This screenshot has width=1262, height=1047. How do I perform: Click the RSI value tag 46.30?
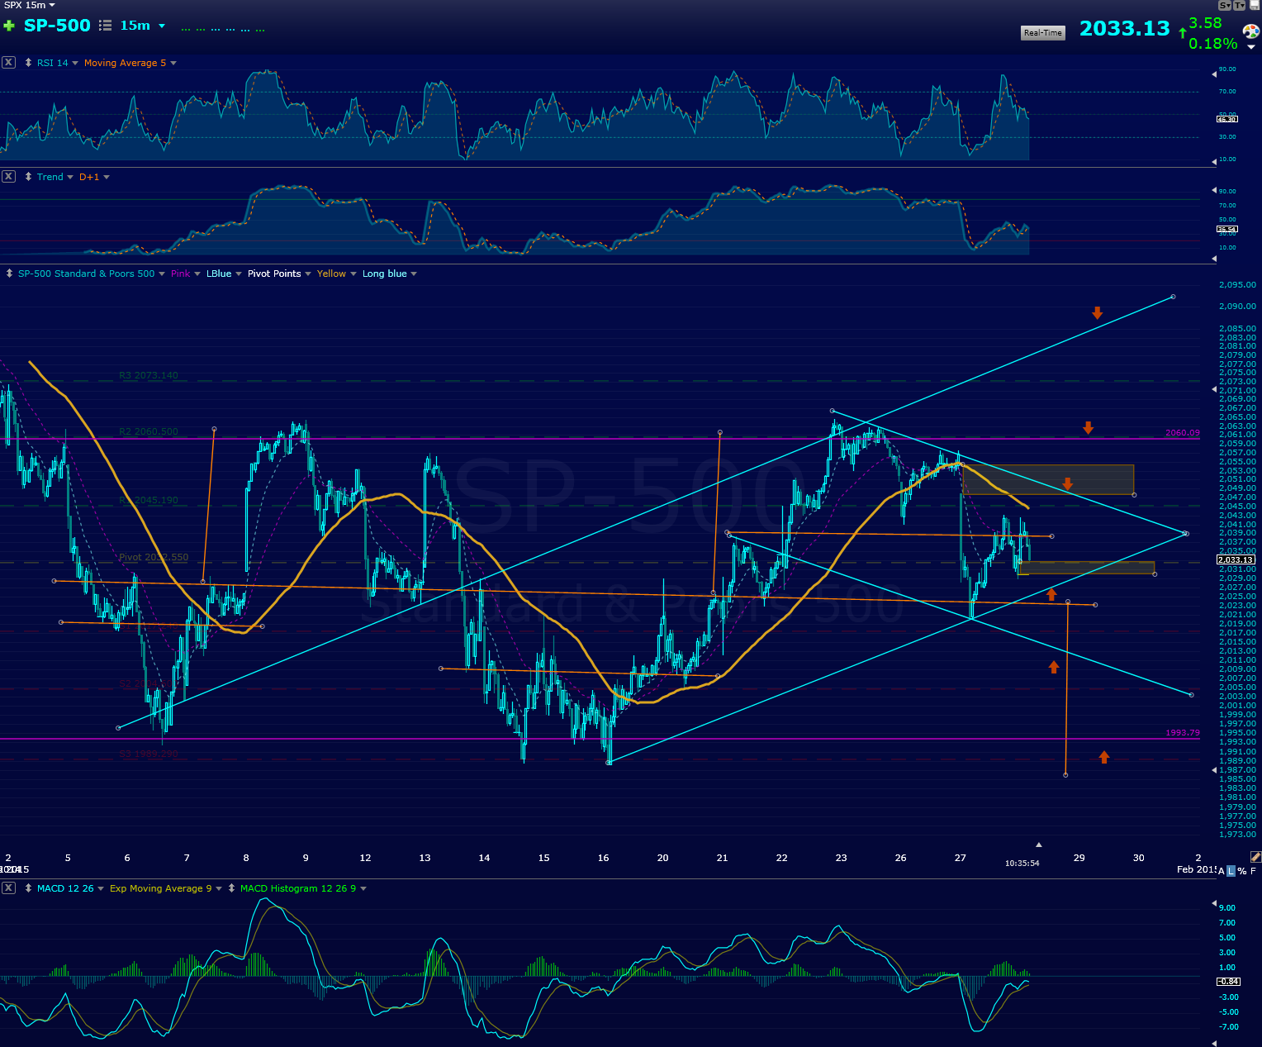pyautogui.click(x=1227, y=119)
